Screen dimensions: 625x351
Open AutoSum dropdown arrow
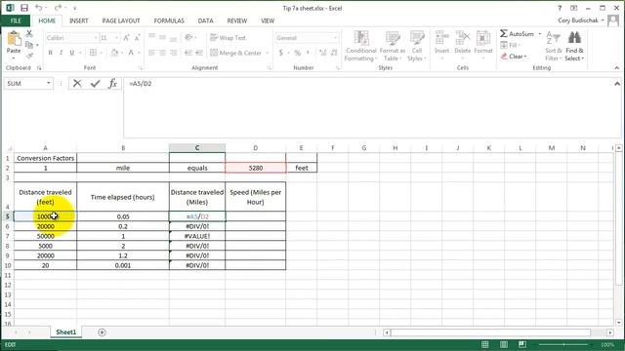[x=540, y=34]
